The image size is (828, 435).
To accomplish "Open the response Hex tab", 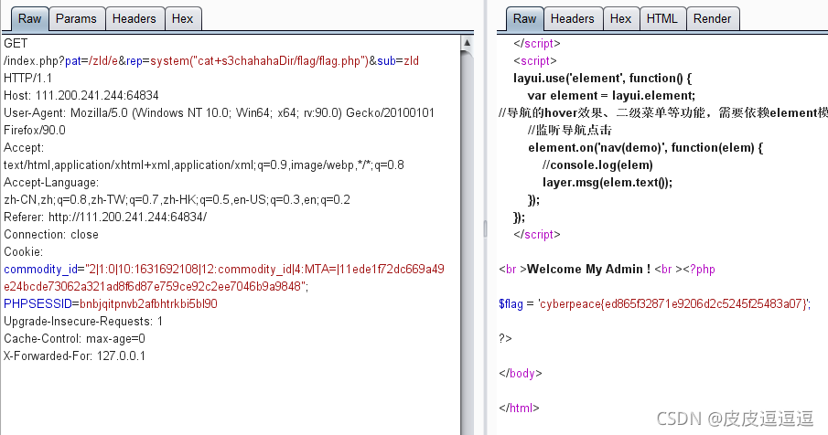I will click(x=620, y=19).
